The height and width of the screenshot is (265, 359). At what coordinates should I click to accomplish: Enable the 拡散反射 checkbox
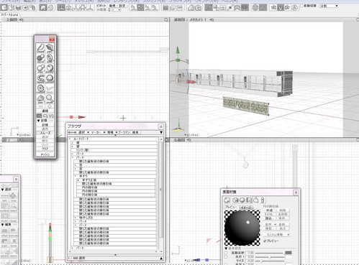pos(226,253)
